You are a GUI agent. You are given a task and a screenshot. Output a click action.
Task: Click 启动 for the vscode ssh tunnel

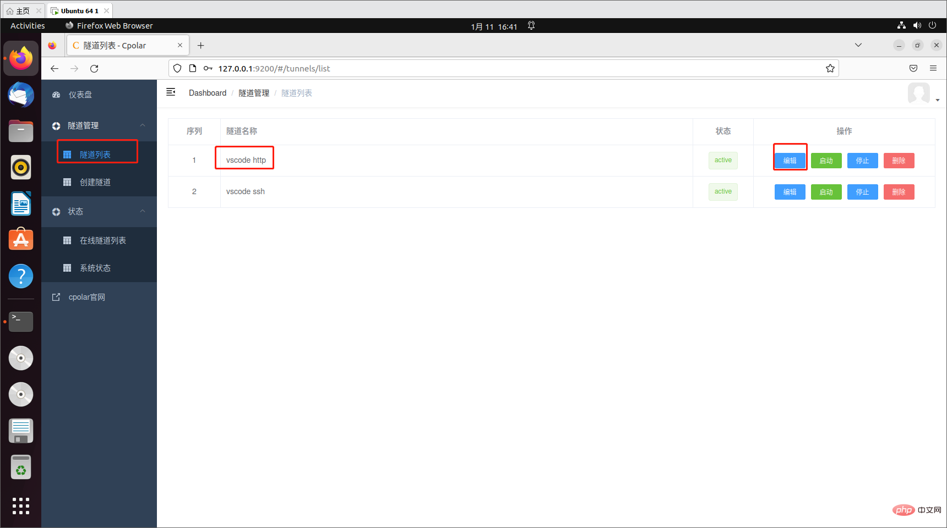826,192
